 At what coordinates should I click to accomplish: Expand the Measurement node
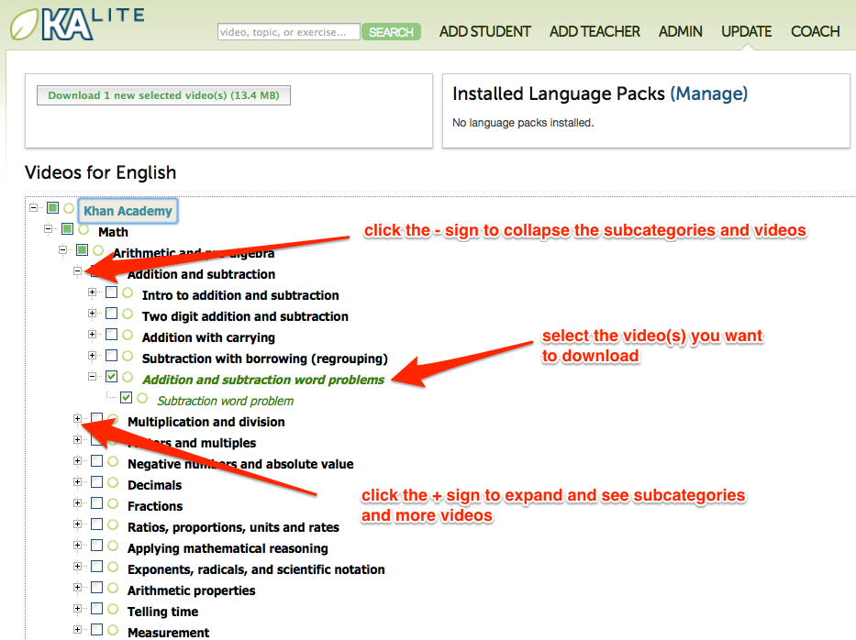pos(77,630)
